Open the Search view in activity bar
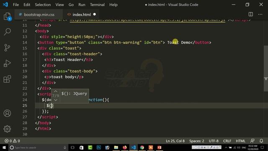The height and width of the screenshot is (151, 268). click(x=7, y=32)
